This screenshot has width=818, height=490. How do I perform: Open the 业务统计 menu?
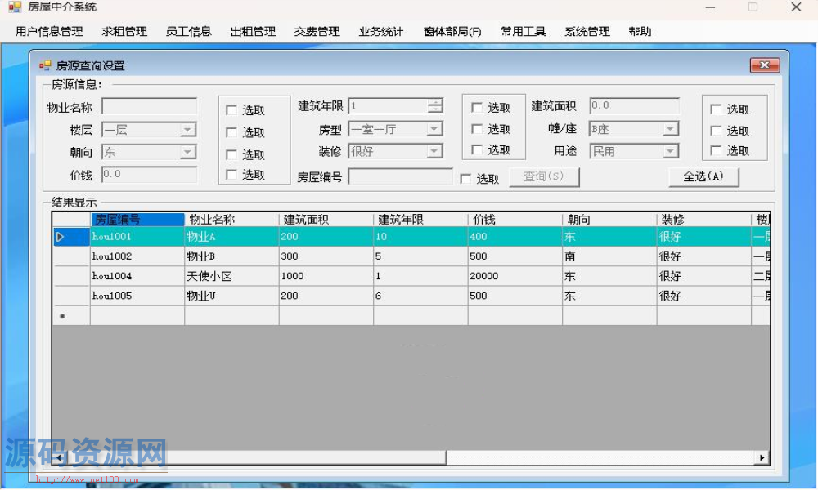(x=380, y=32)
